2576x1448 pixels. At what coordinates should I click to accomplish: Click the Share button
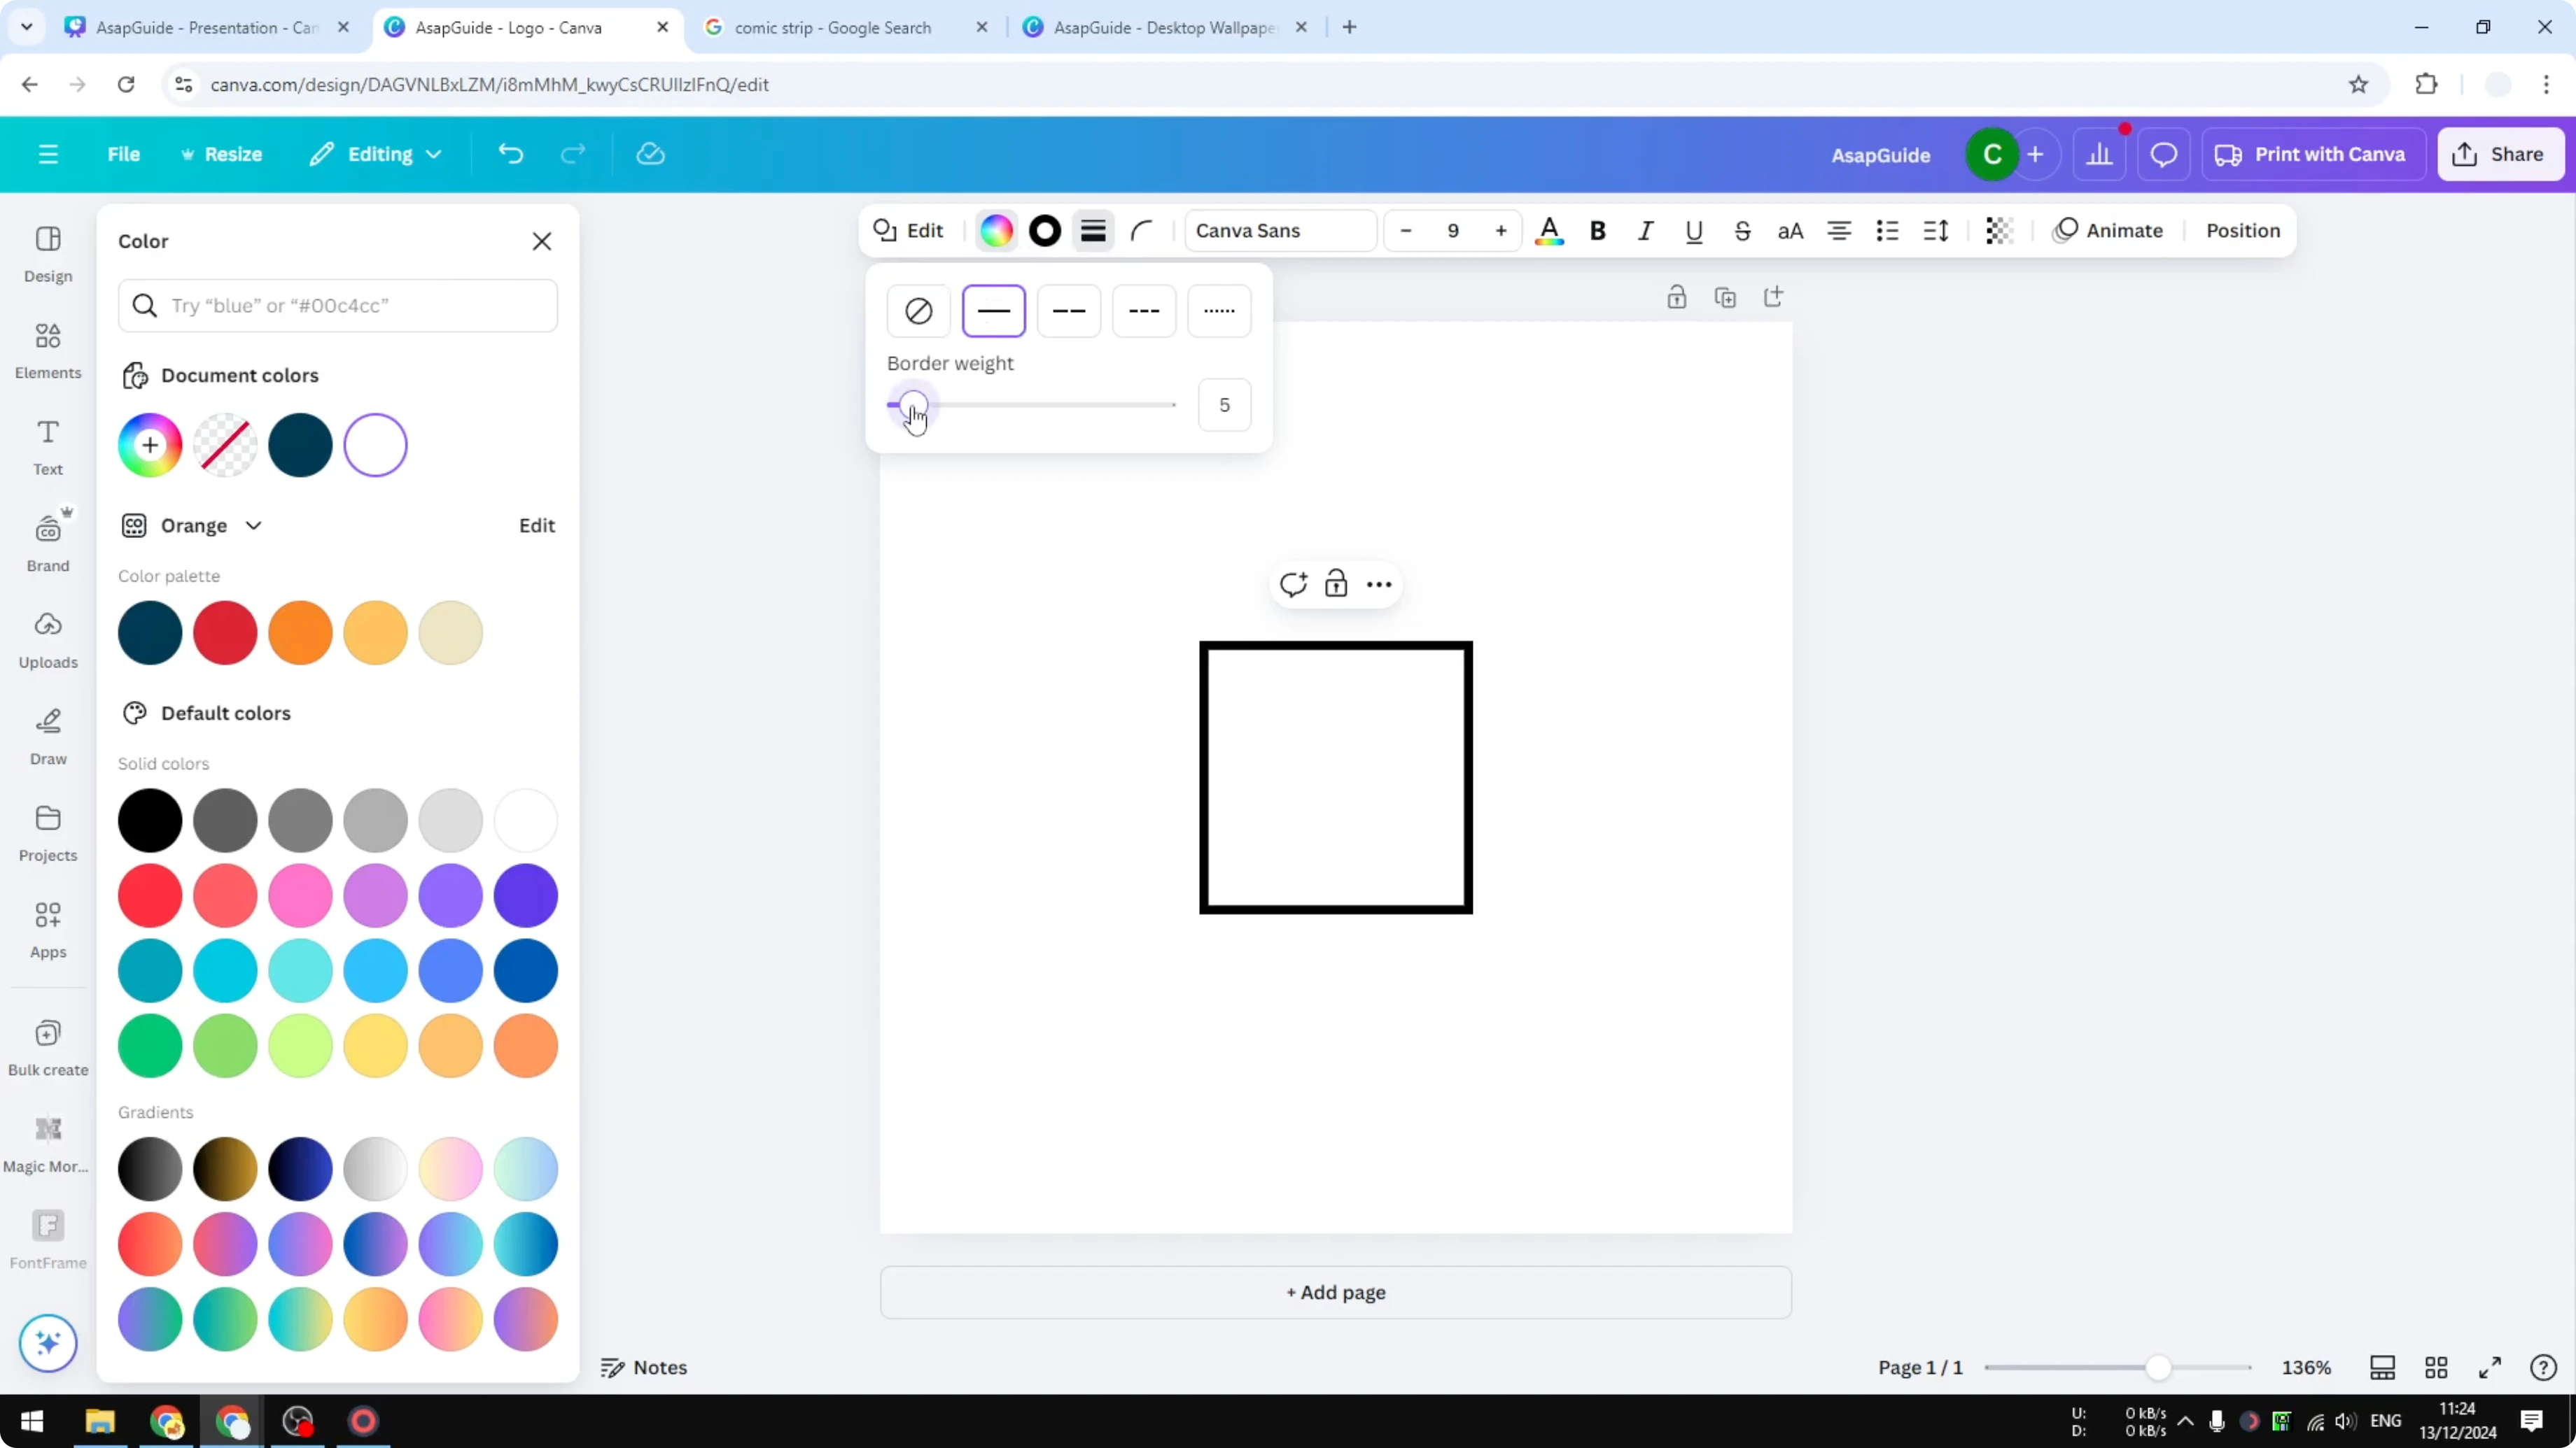[2500, 153]
